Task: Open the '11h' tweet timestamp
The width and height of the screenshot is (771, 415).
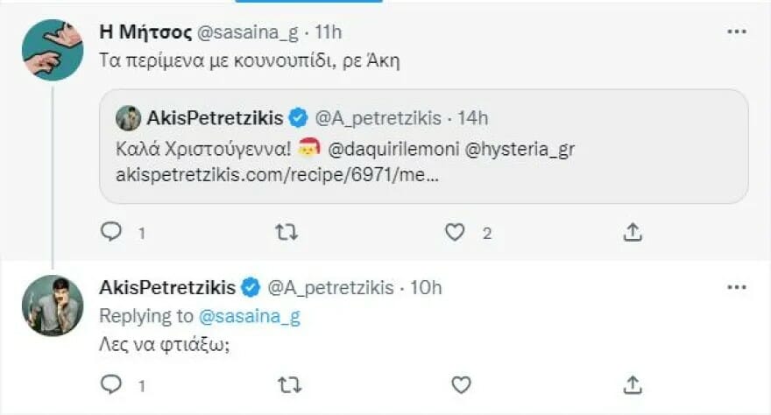Action: 329,33
